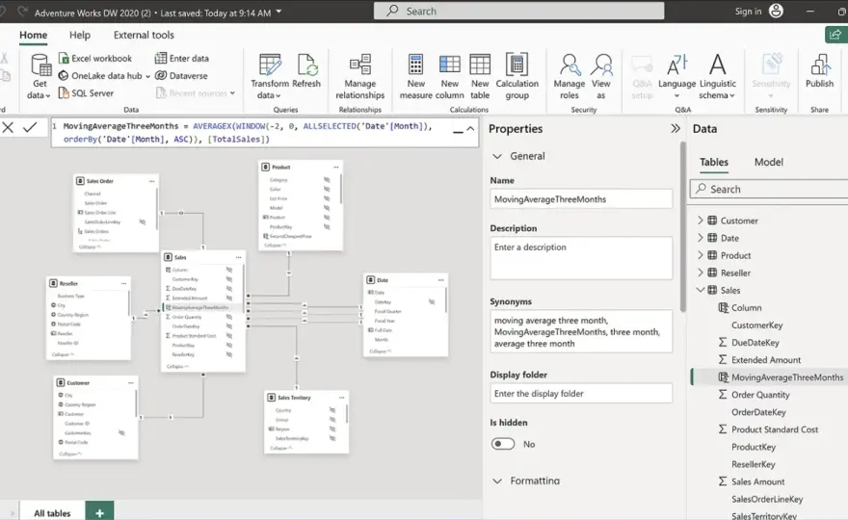
Task: Open the Help ribbon tab
Action: pyautogui.click(x=79, y=35)
